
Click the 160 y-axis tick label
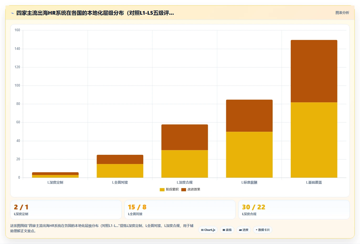point(17,30)
